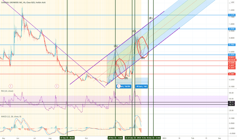Click the 0.3973 price level label
This screenshot has width=237, height=140.
[232, 68]
